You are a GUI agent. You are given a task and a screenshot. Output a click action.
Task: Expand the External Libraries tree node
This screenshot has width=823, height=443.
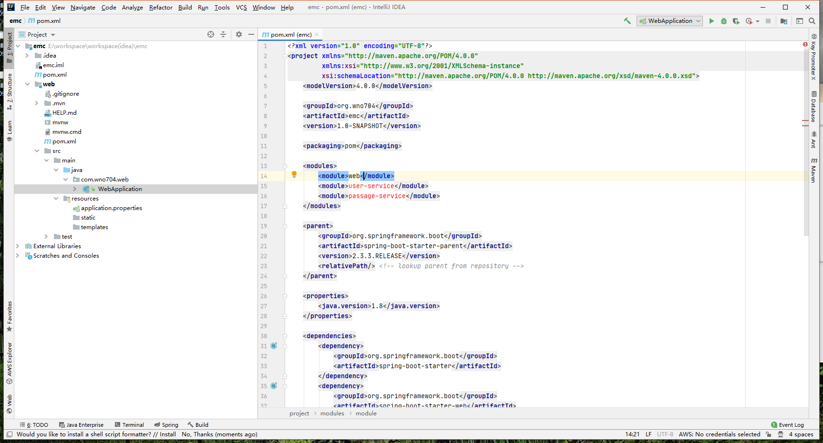pos(18,246)
